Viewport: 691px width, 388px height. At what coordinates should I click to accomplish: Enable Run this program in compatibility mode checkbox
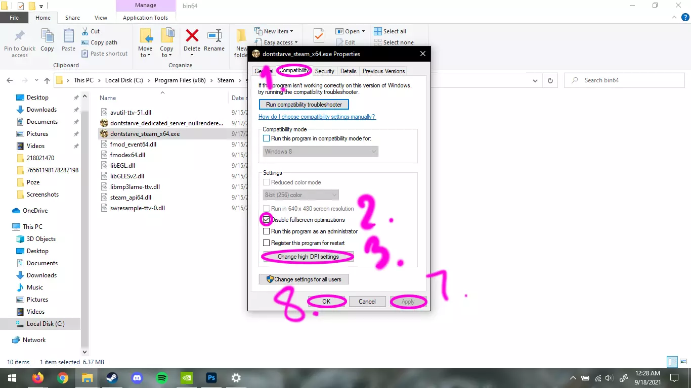(267, 138)
